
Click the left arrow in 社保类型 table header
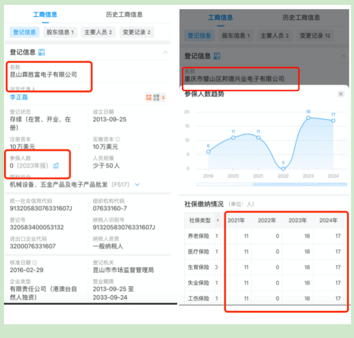(217, 220)
